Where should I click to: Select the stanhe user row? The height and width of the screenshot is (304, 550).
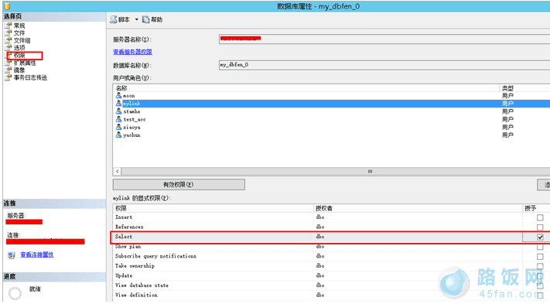(x=332, y=111)
